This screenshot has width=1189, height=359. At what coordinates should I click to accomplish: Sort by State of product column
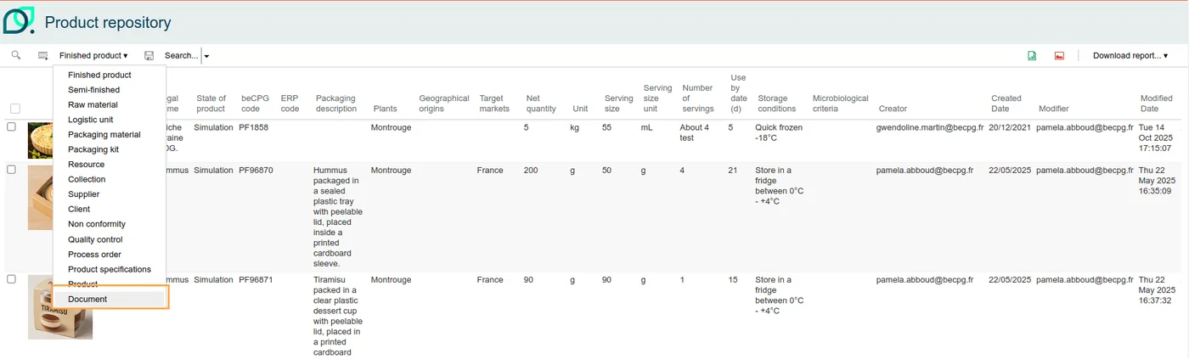[211, 104]
